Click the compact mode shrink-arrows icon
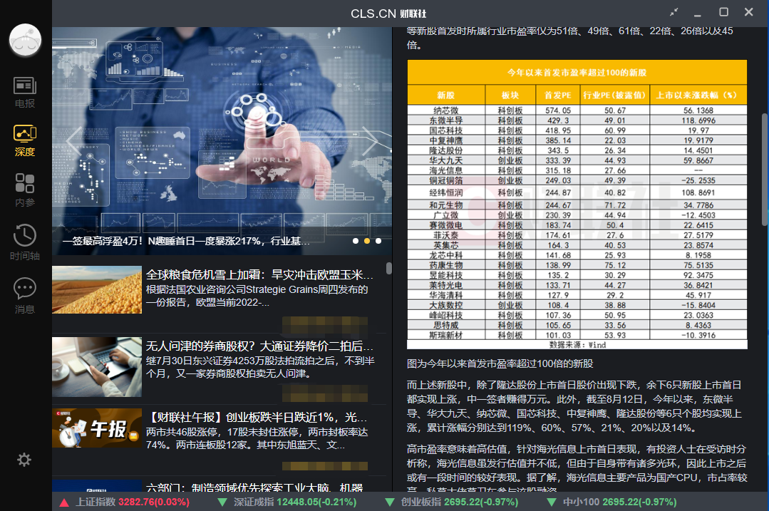 675,12
